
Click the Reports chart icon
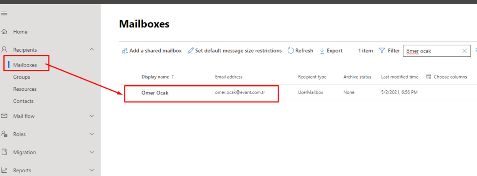point(4,170)
